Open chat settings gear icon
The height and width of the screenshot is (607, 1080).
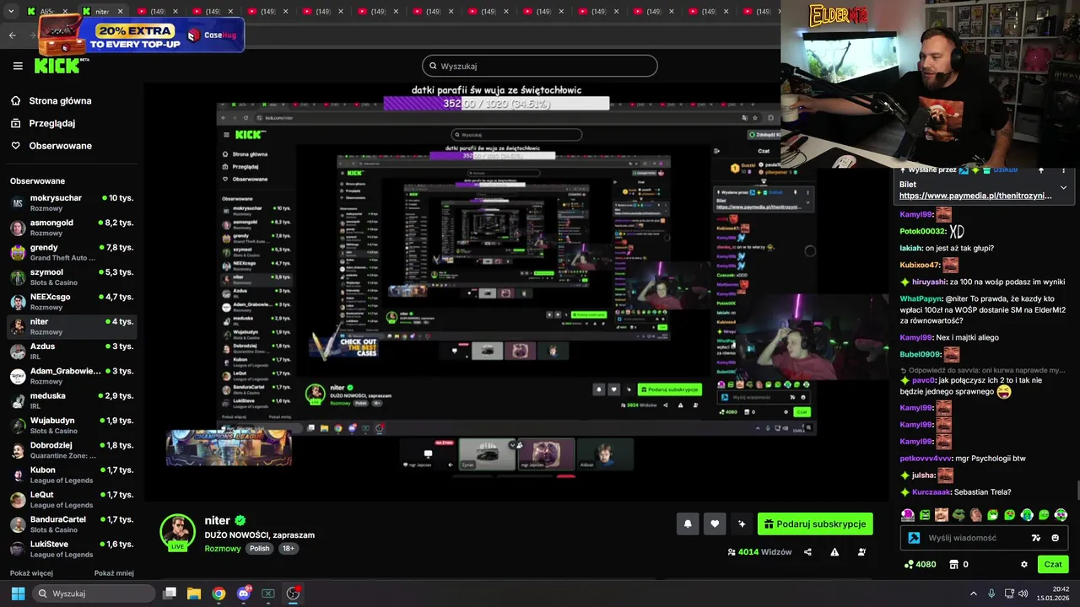(1024, 564)
